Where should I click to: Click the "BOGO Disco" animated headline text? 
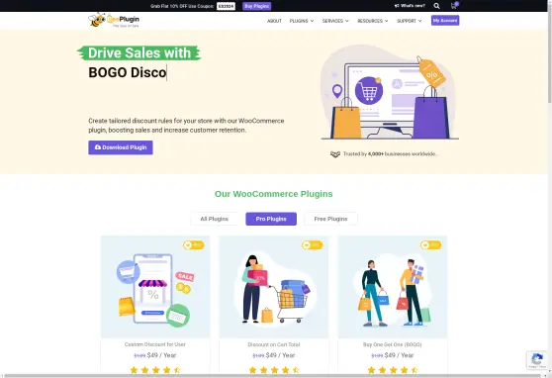pyautogui.click(x=127, y=72)
